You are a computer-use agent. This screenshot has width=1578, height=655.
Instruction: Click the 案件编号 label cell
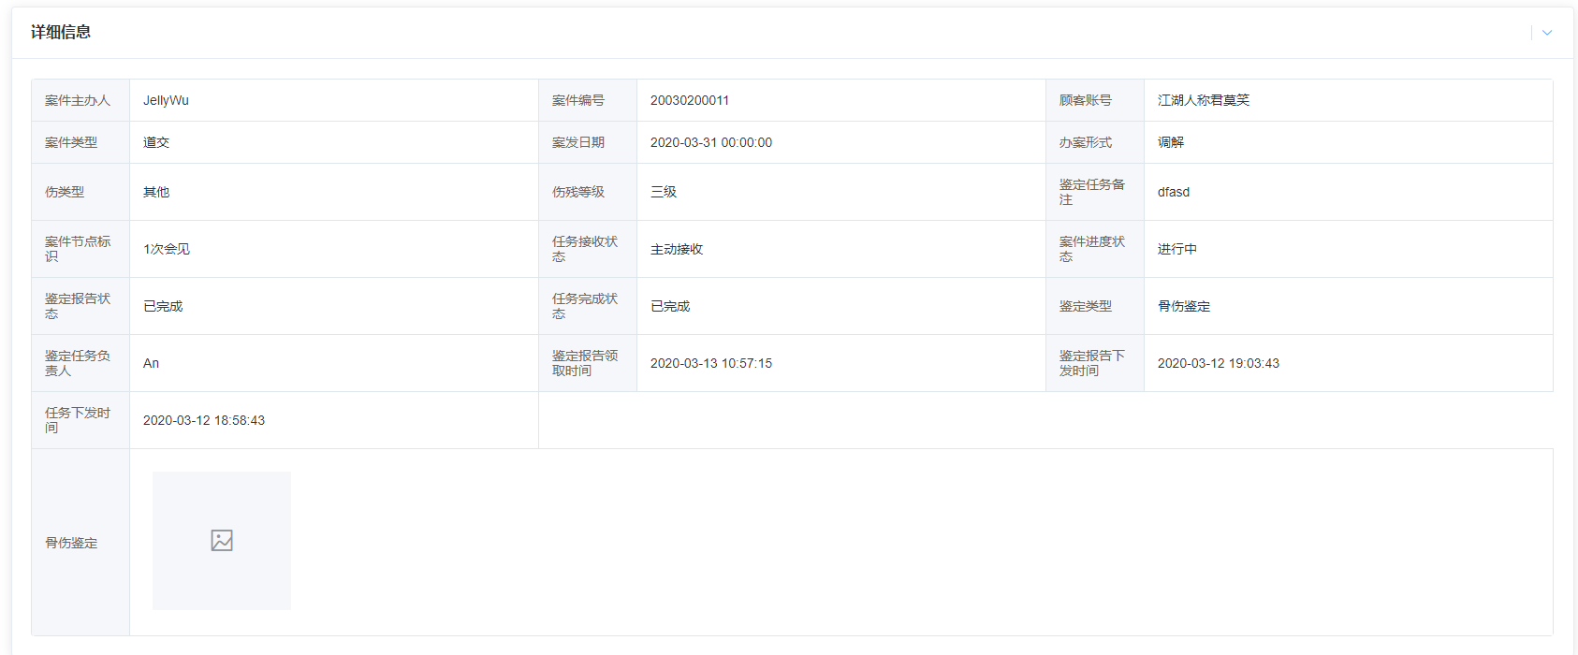[588, 100]
